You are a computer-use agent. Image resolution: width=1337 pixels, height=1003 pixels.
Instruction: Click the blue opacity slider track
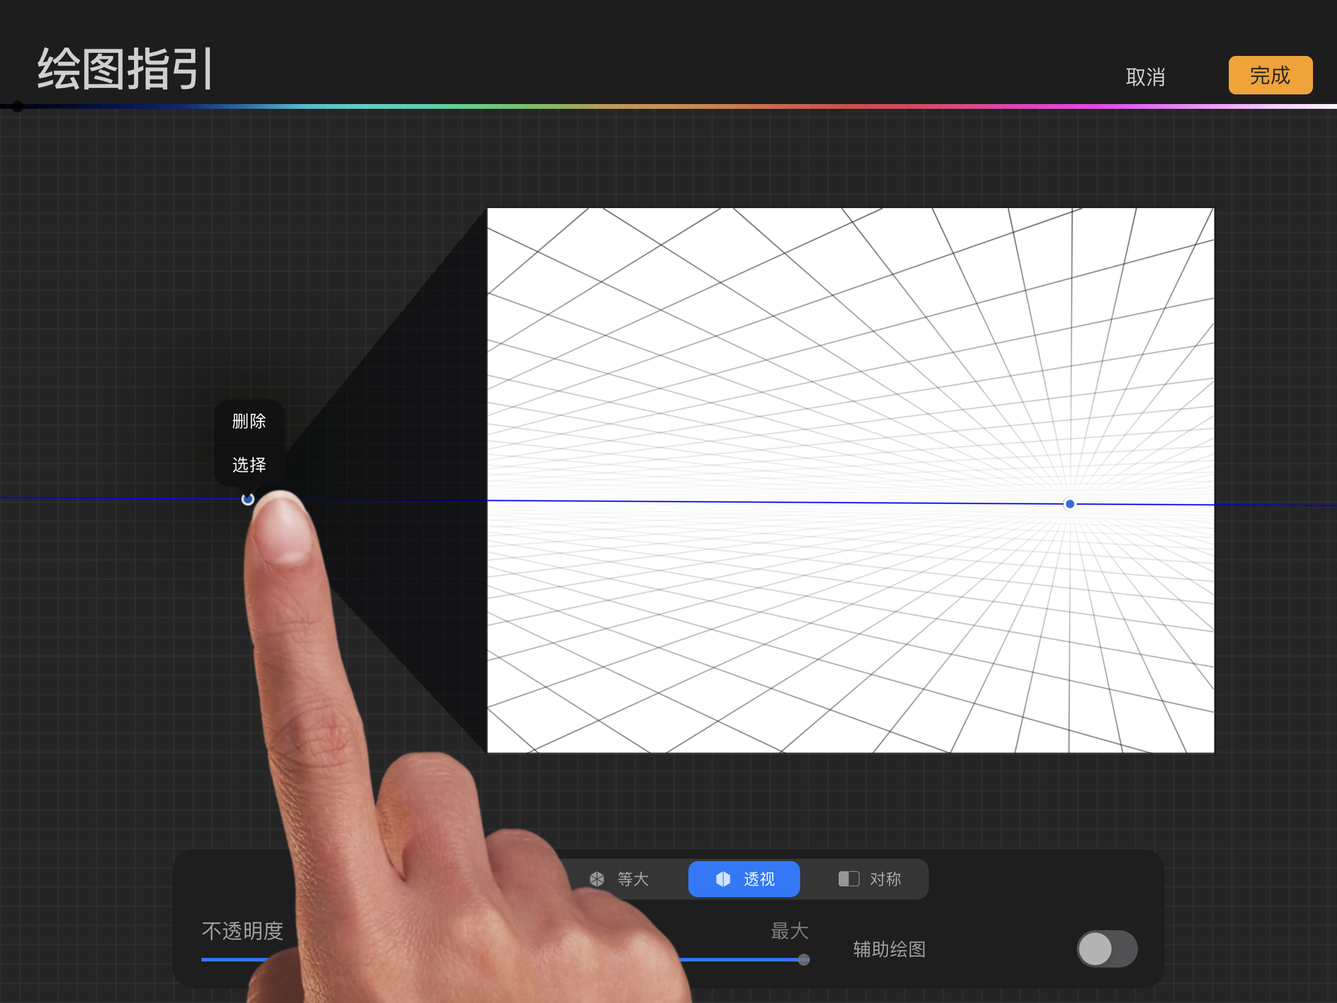pos(738,960)
